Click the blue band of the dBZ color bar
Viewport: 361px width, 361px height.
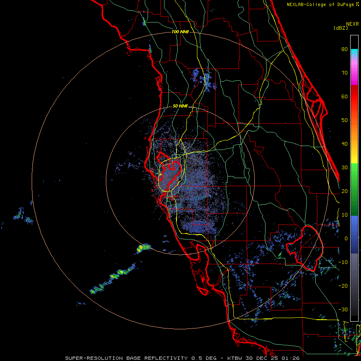click(x=354, y=235)
